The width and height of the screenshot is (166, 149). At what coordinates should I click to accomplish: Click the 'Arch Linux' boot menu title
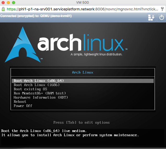coord(83,73)
